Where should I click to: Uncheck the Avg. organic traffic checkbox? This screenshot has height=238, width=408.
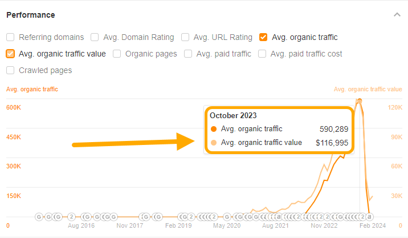coord(263,37)
